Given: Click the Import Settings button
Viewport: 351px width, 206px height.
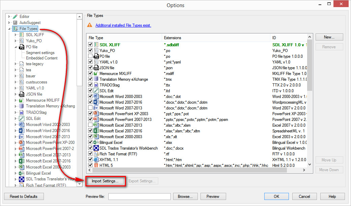Looking at the screenshot, I should point(105,181).
